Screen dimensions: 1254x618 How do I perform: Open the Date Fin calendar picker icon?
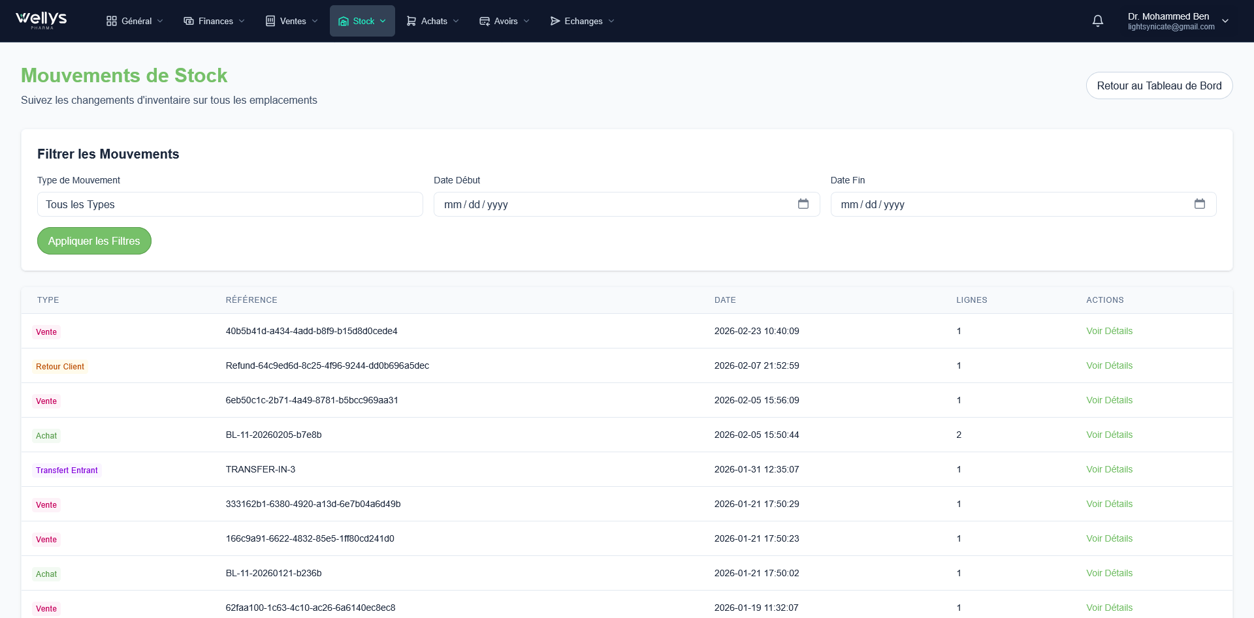pos(1200,204)
